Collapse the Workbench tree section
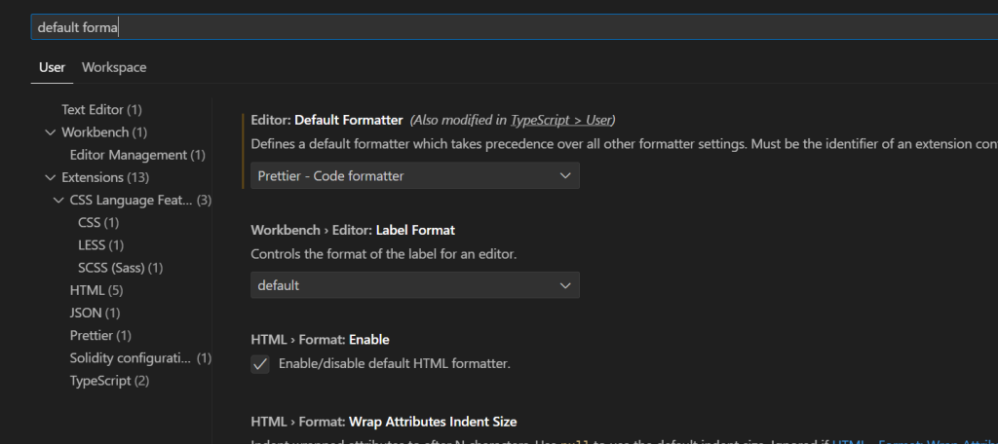The image size is (998, 444). [x=51, y=132]
